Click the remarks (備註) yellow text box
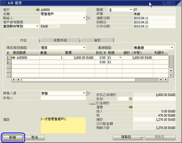This screenshot has height=143, width=182. click(x=63, y=125)
